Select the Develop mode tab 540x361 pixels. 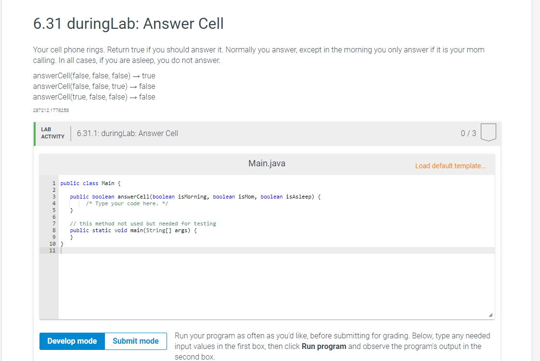point(71,341)
